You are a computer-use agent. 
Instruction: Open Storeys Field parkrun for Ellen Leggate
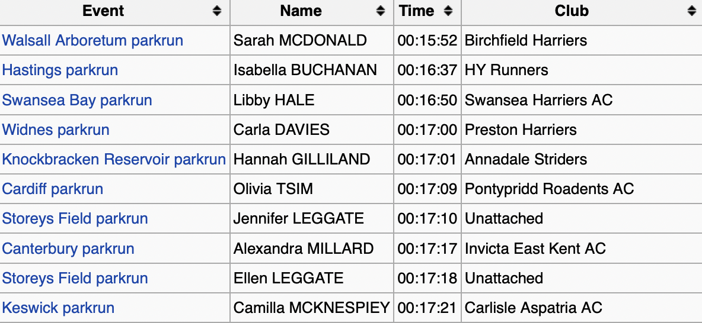click(x=75, y=278)
